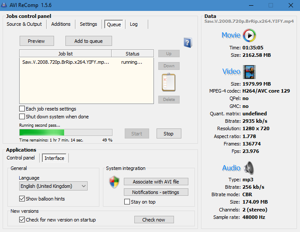Click the Windows security shield icon
The width and height of the screenshot is (300, 232).
[x=114, y=182]
